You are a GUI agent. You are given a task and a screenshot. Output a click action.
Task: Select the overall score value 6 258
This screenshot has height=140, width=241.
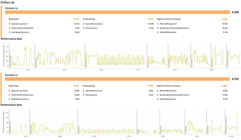(235, 12)
